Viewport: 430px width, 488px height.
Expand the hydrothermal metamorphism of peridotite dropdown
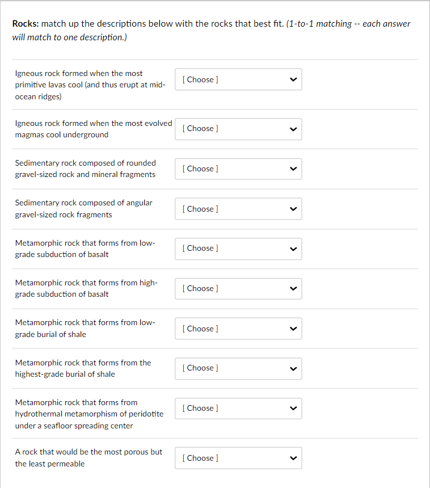238,408
